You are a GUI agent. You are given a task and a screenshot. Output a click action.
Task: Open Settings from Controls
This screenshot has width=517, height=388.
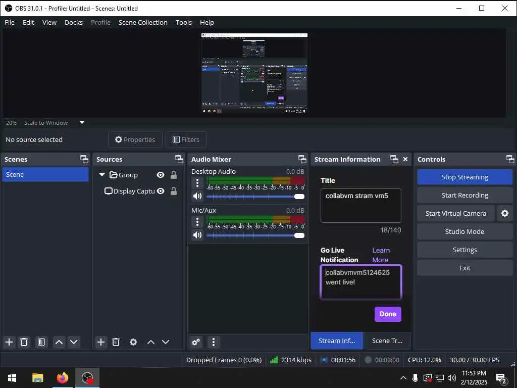point(464,250)
